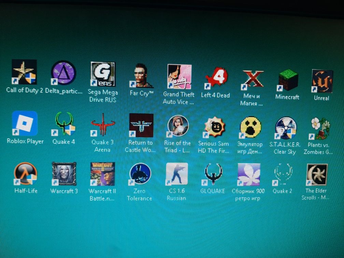Select the Quake 4 shortcut

pyautogui.click(x=64, y=124)
